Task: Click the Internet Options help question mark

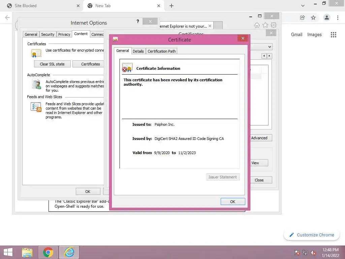Action: 138,21
